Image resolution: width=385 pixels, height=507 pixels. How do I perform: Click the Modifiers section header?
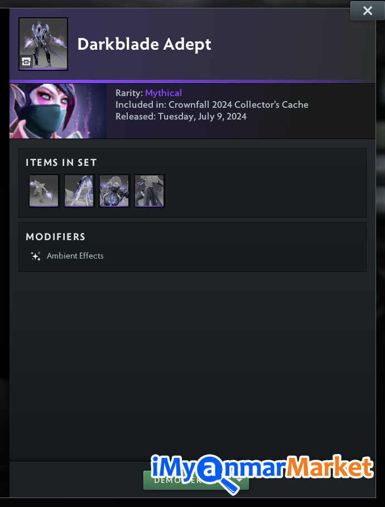tap(56, 237)
